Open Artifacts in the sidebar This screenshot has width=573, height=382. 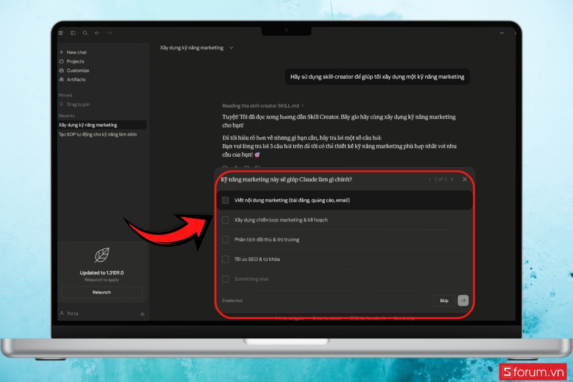click(x=72, y=79)
